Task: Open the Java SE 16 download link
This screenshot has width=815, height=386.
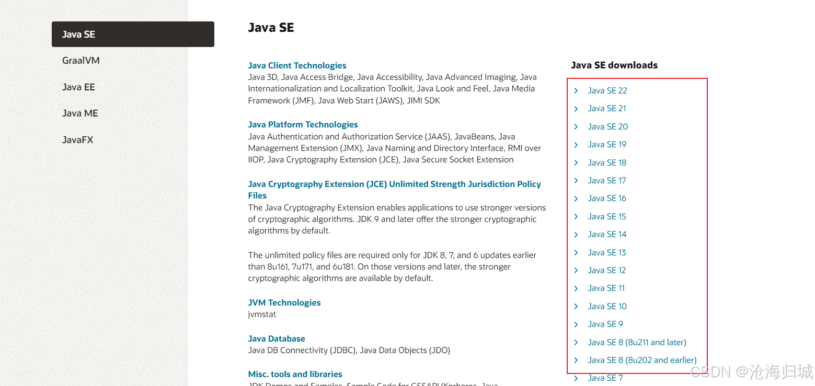Action: click(x=606, y=198)
